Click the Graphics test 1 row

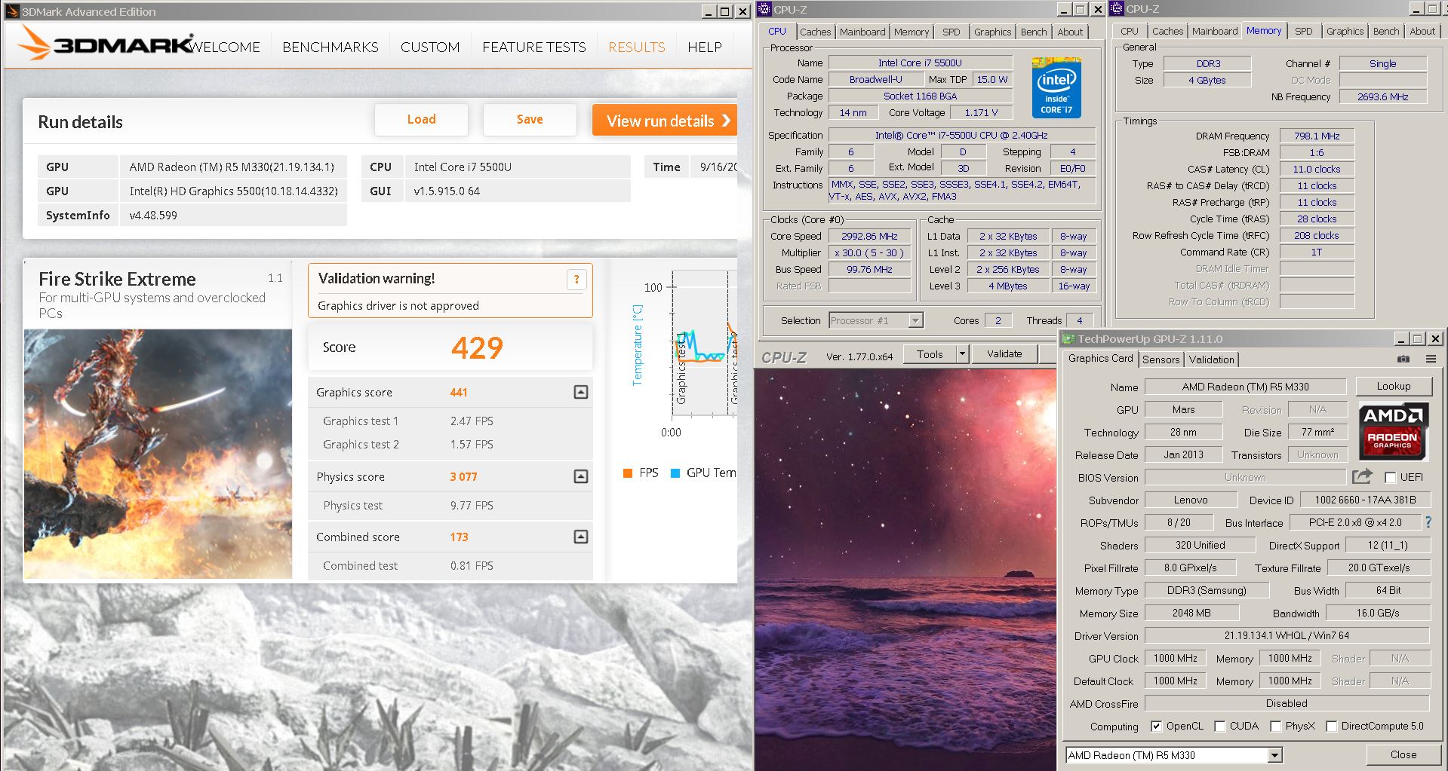tap(450, 421)
